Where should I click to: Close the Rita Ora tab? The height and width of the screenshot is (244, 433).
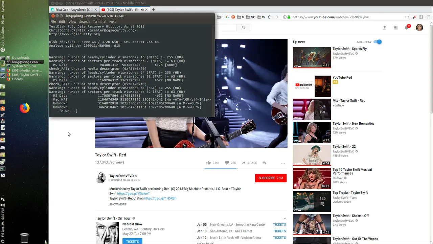click(x=96, y=9)
